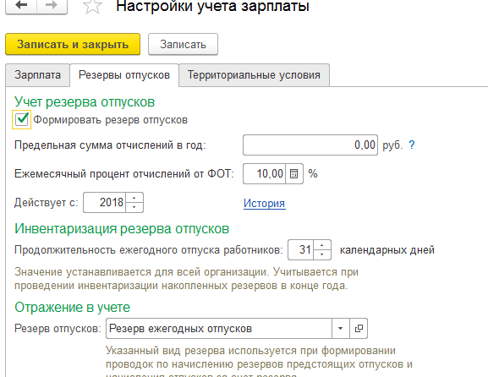Add page to favorites with star icon
The image size is (488, 377).
pyautogui.click(x=92, y=6)
